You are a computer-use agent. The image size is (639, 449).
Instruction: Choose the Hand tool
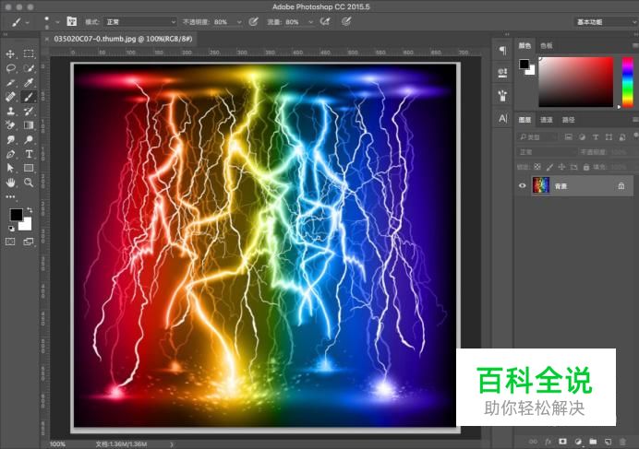[x=11, y=183]
